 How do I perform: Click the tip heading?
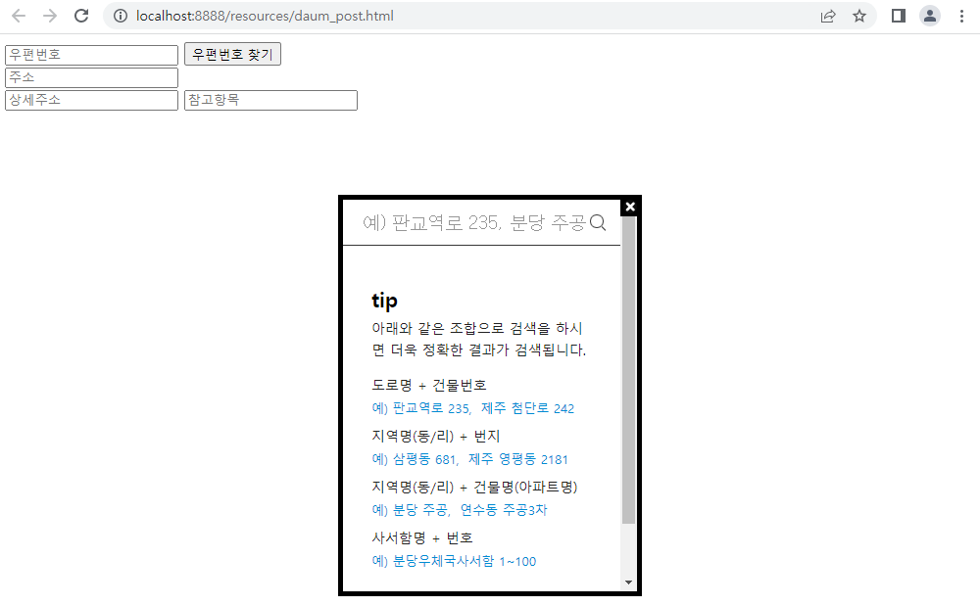[x=384, y=301]
